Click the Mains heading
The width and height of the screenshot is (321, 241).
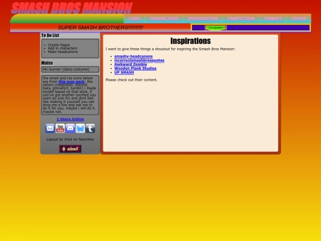click(47, 63)
